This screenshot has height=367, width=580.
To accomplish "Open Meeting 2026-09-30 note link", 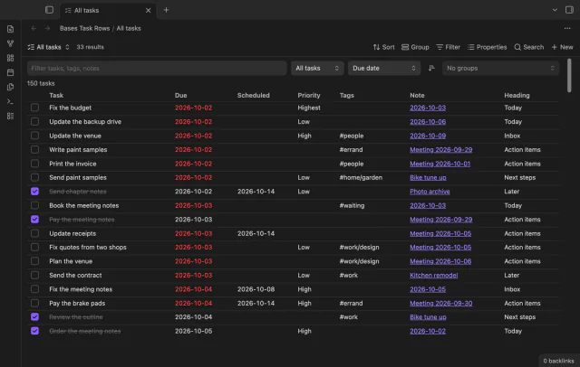I will point(441,303).
